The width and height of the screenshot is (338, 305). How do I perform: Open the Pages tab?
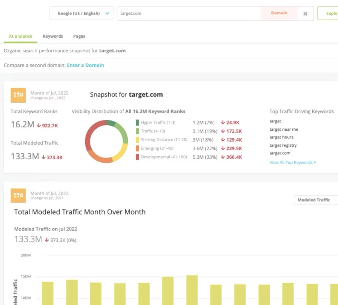pos(79,36)
